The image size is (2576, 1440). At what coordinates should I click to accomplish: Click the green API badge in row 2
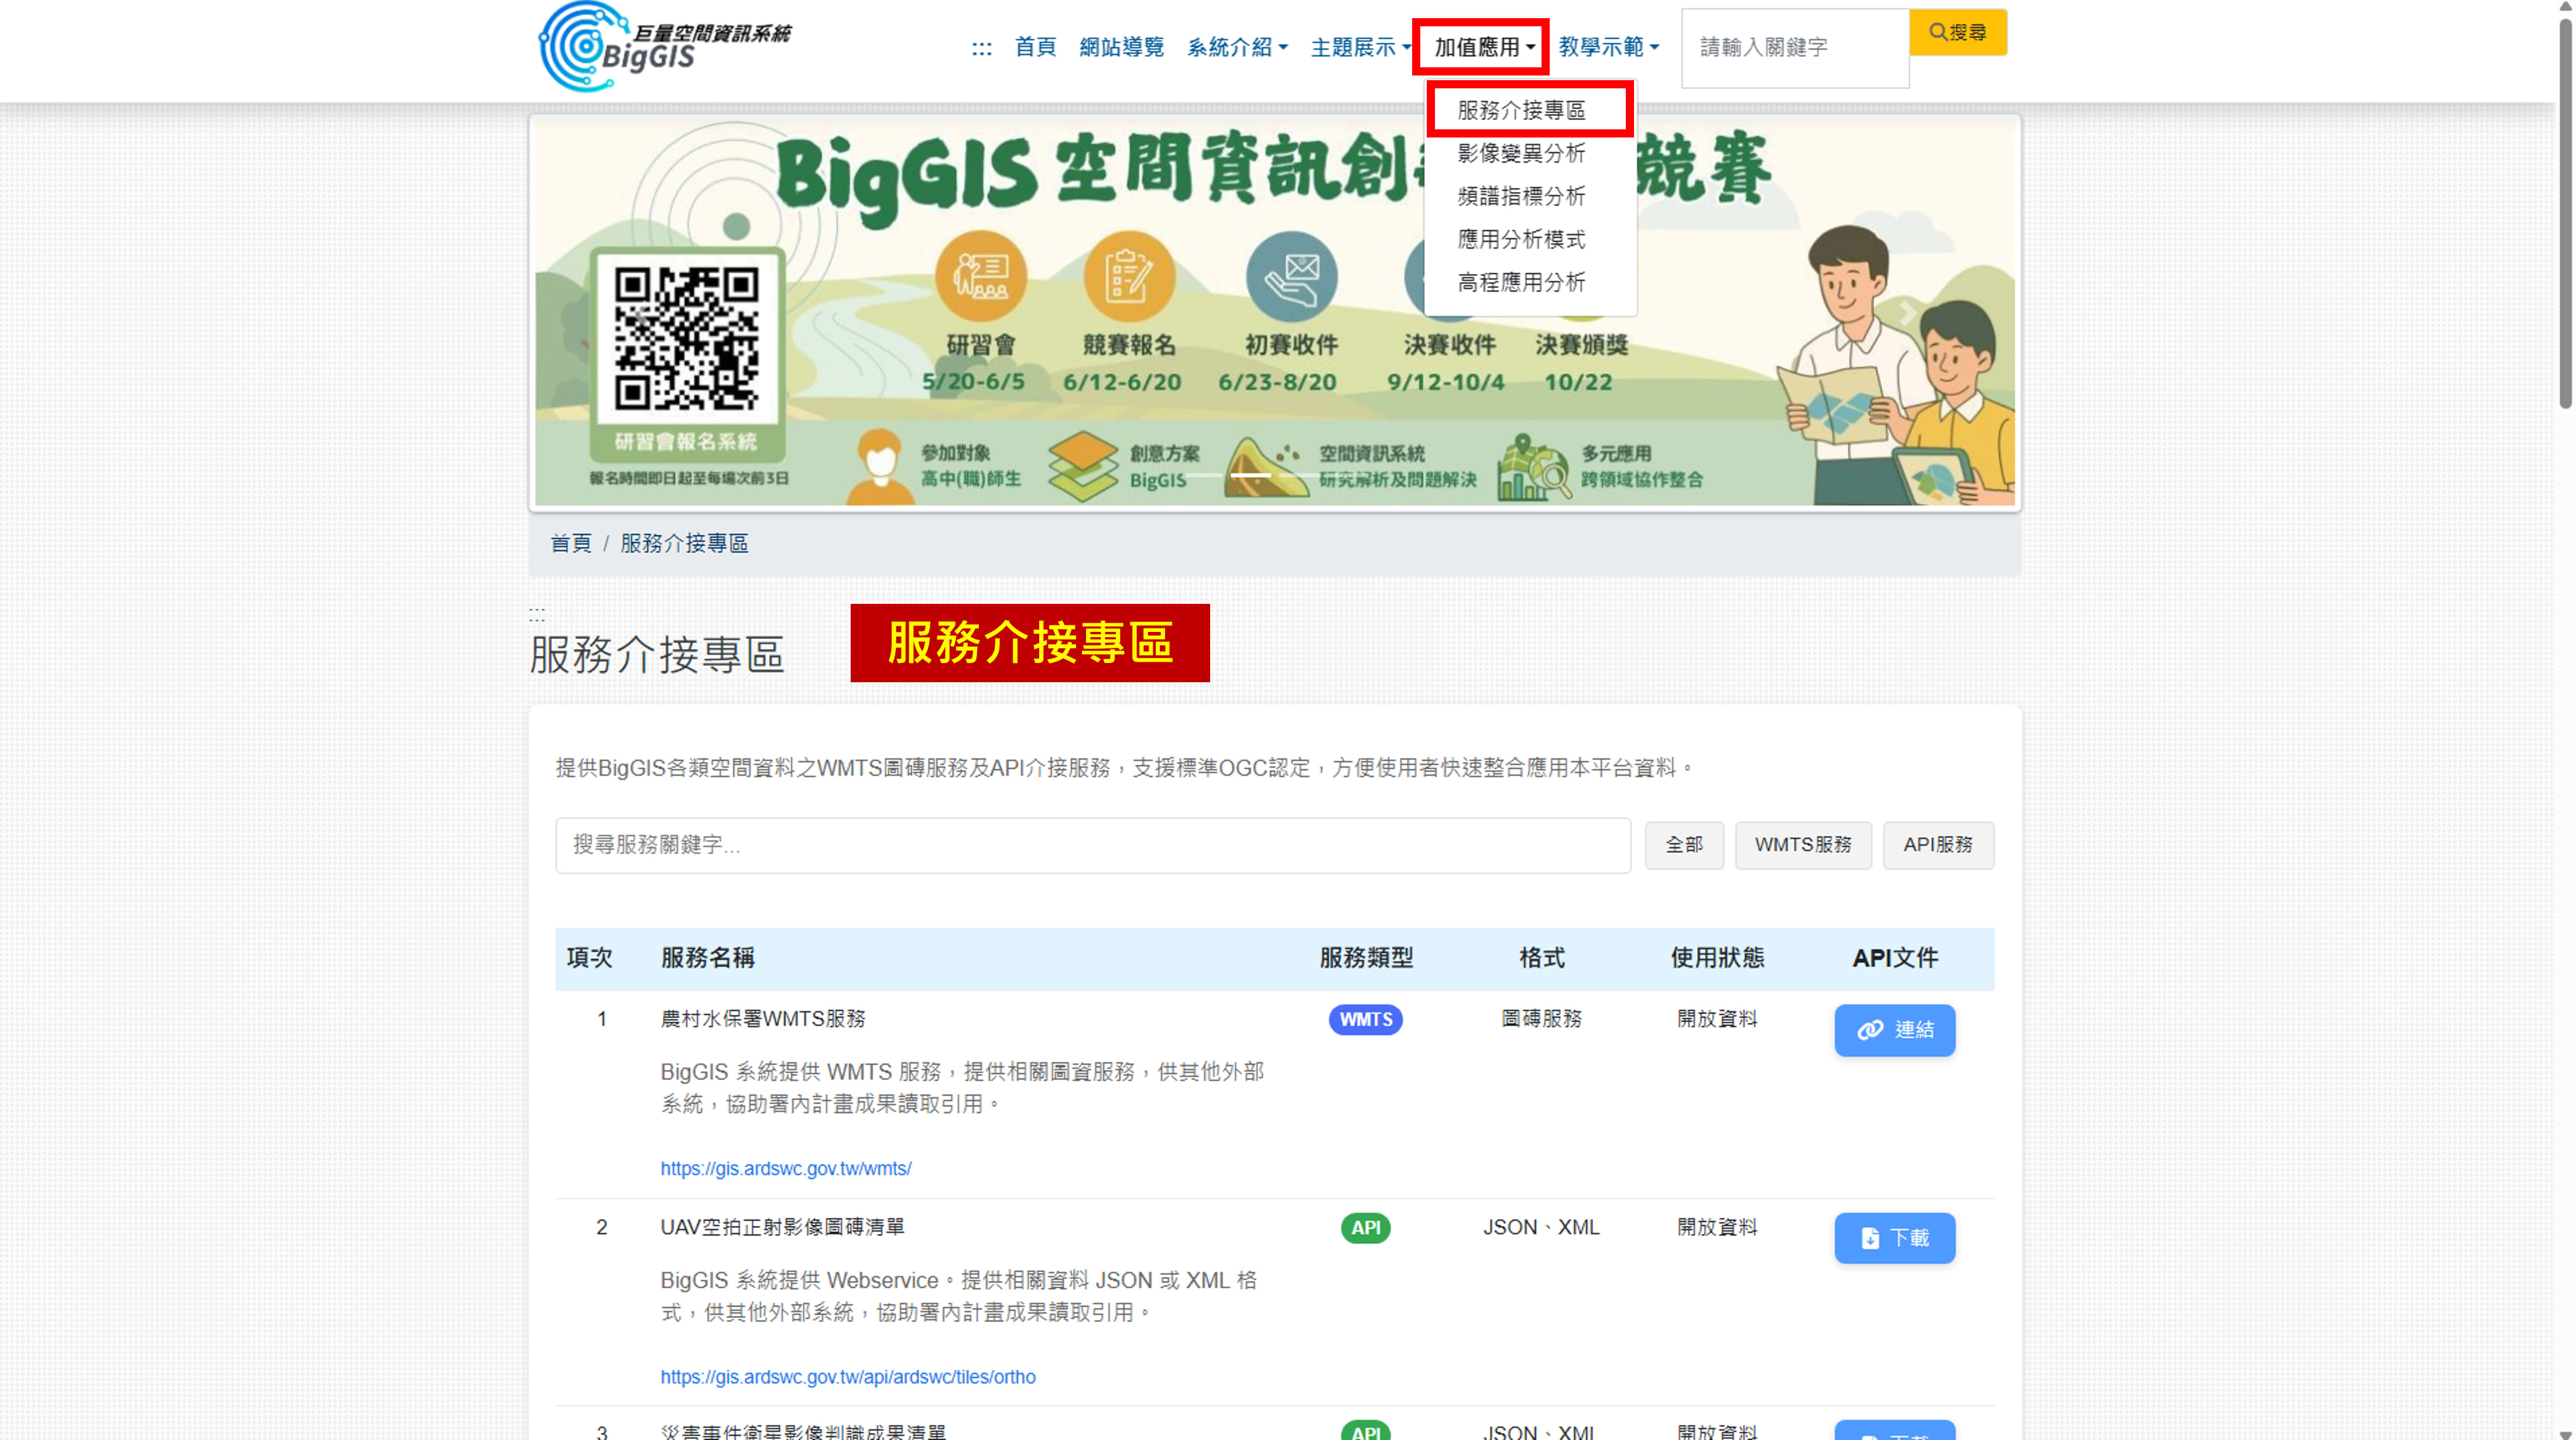pyautogui.click(x=1365, y=1227)
